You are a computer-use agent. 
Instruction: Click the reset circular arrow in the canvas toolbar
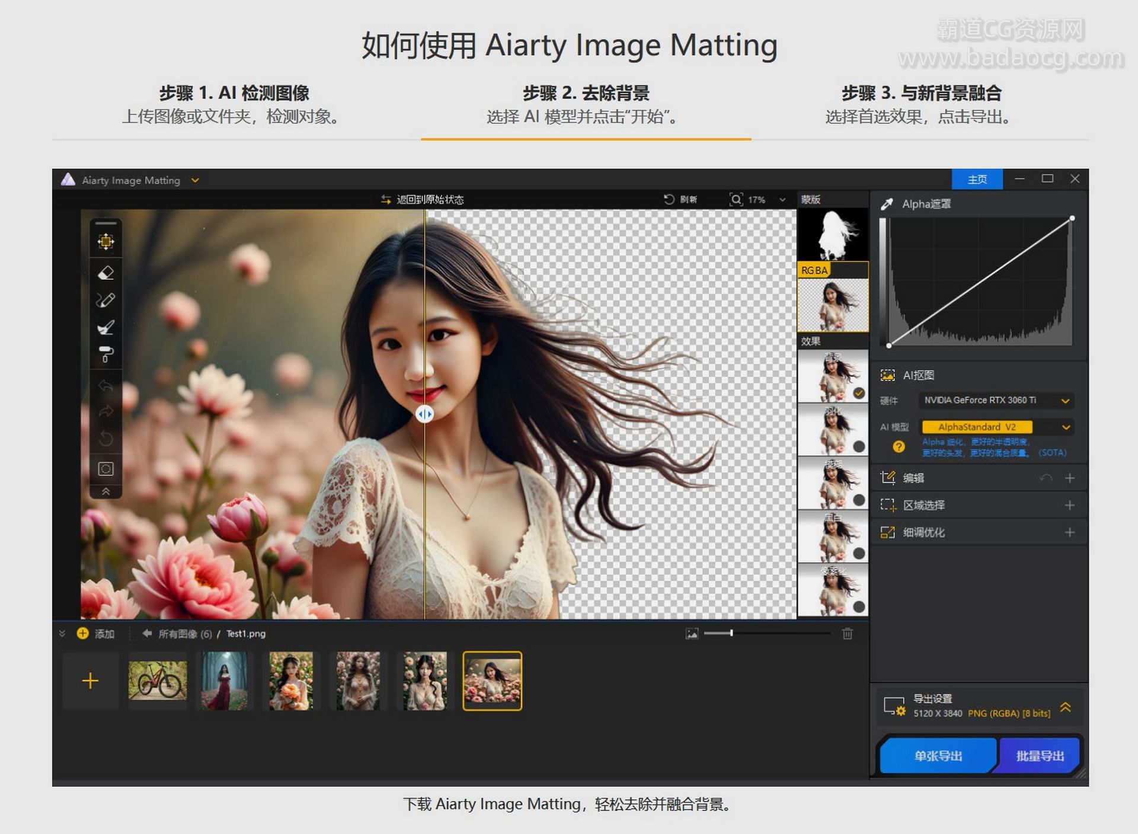point(106,439)
